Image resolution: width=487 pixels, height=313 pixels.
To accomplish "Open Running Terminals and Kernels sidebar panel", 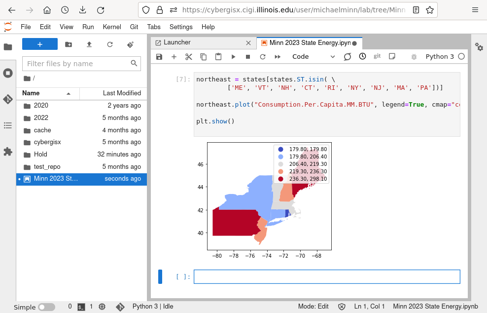I will pyautogui.click(x=8, y=73).
